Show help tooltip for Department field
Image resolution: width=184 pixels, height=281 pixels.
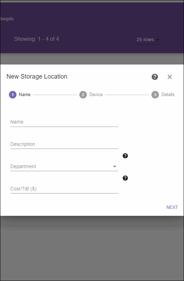[x=125, y=156]
